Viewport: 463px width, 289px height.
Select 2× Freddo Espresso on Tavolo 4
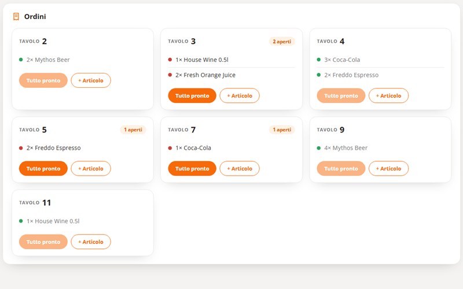point(351,75)
